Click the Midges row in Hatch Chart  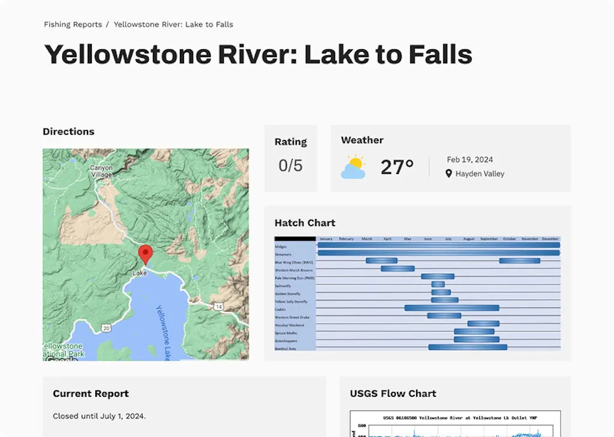(417, 246)
